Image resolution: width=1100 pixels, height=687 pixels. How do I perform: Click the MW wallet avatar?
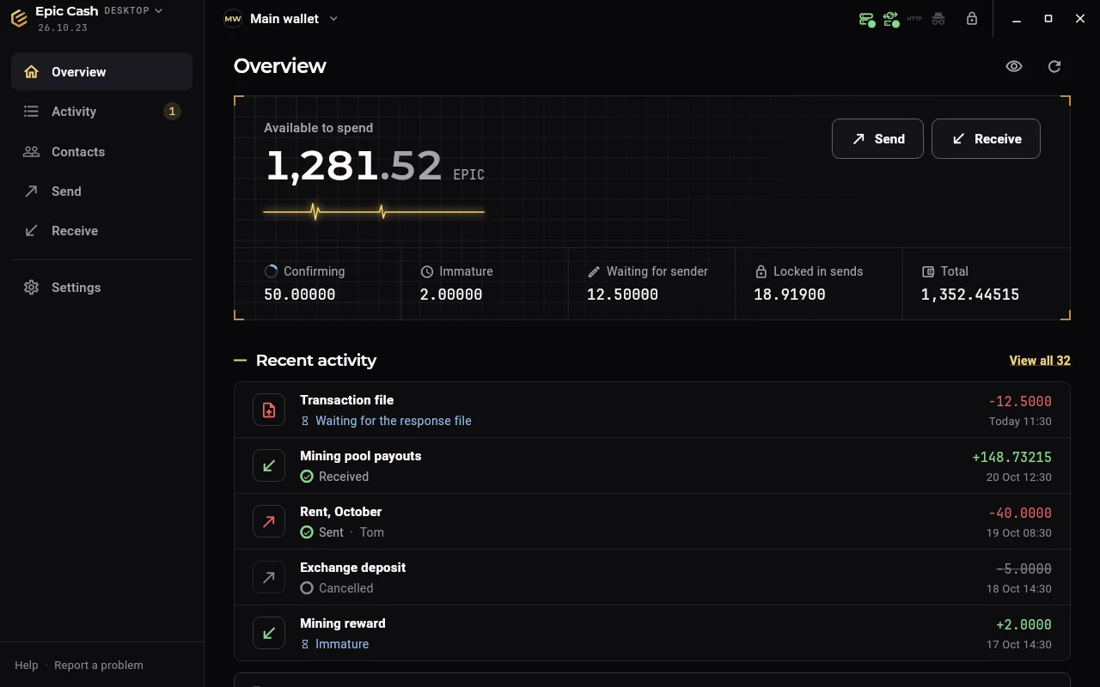233,19
